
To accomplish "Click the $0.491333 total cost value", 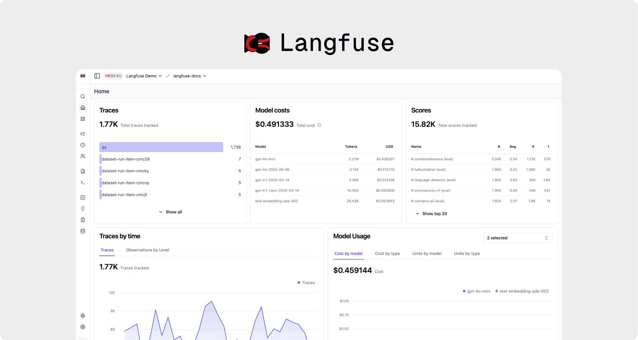I will [x=274, y=125].
